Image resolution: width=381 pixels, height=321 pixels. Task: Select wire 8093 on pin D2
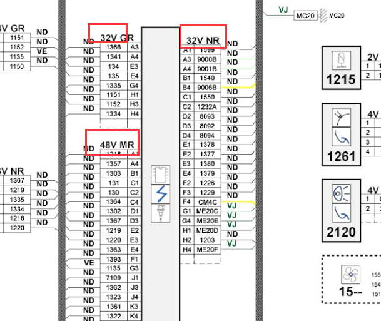click(207, 116)
